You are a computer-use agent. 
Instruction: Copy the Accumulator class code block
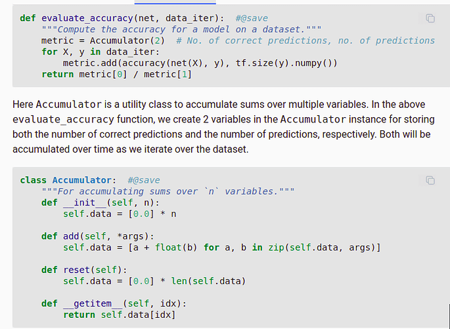[430, 180]
